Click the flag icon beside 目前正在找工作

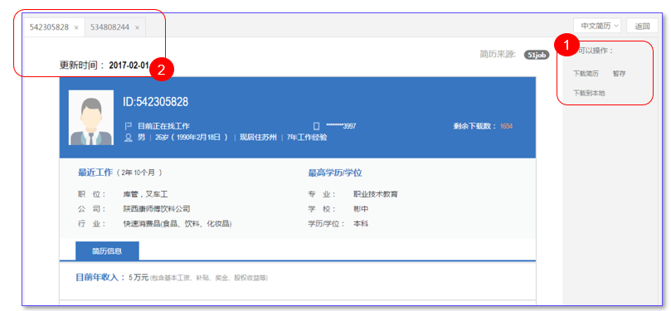tap(128, 126)
